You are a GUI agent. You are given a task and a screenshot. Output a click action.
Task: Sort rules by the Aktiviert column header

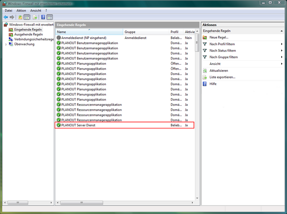tap(189, 32)
